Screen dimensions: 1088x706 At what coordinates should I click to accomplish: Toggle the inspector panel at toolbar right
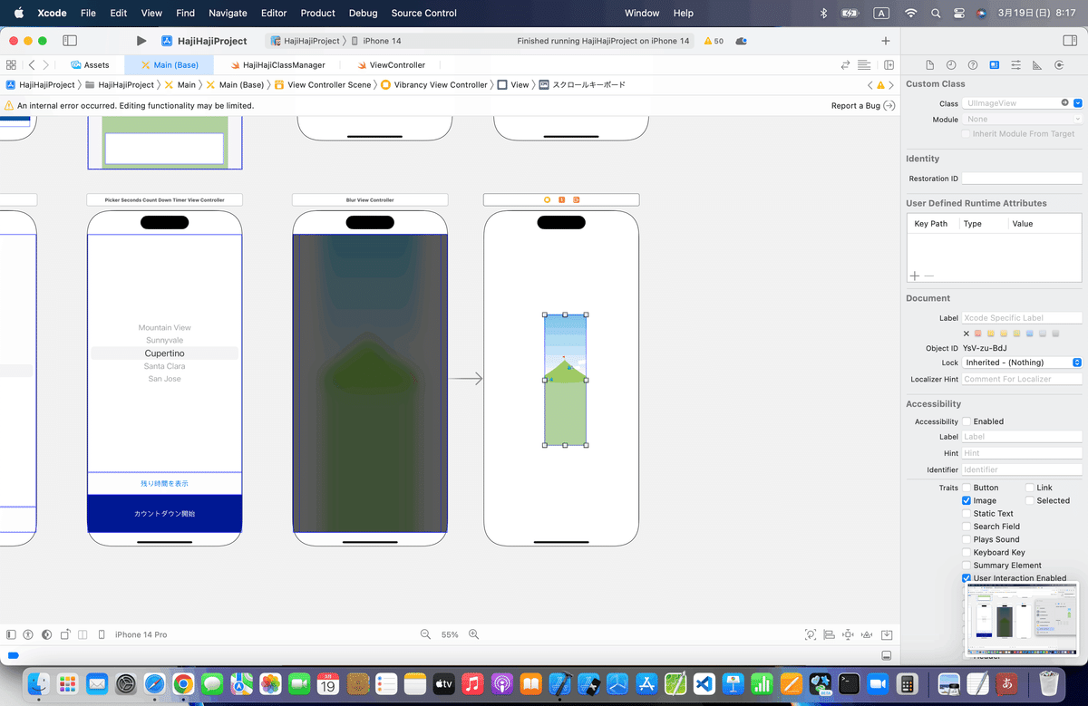1070,41
